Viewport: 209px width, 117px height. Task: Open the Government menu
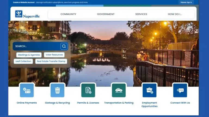coord(106,14)
